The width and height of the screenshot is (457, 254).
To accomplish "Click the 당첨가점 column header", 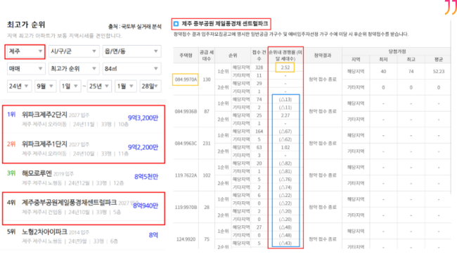I will coord(397,51).
